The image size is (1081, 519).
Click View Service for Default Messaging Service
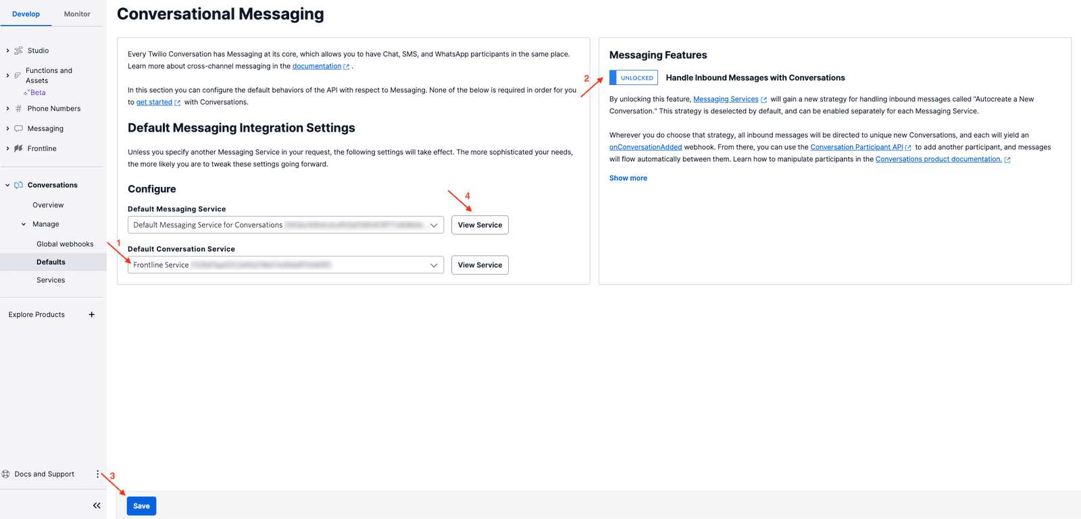(480, 225)
